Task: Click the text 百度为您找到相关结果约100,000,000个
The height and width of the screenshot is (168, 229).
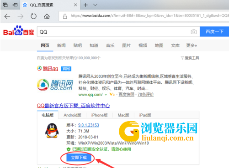Action: [x=69, y=58]
